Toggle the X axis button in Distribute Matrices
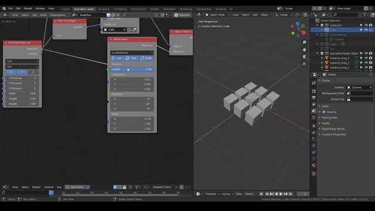 click(x=11, y=72)
